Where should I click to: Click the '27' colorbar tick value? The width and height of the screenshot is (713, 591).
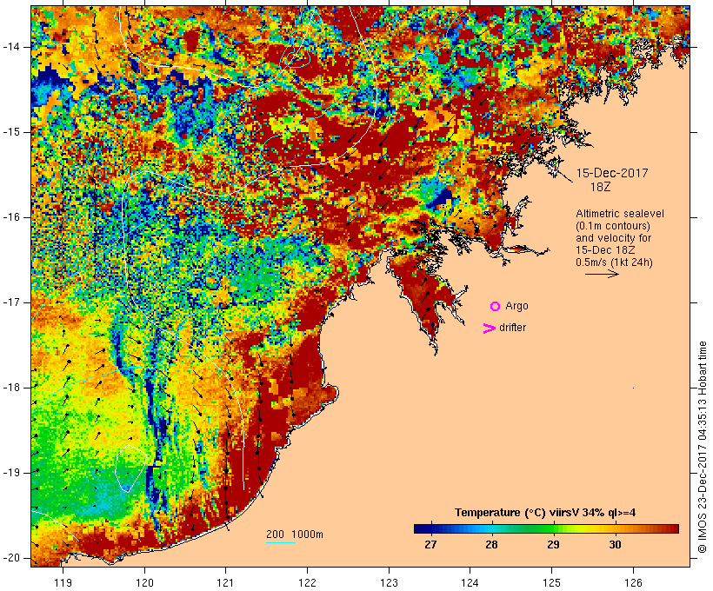(430, 544)
